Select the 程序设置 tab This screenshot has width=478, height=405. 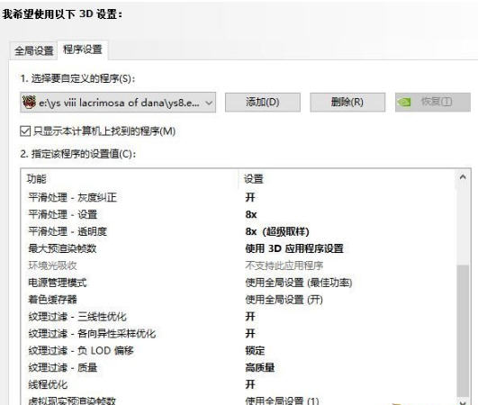coord(83,49)
